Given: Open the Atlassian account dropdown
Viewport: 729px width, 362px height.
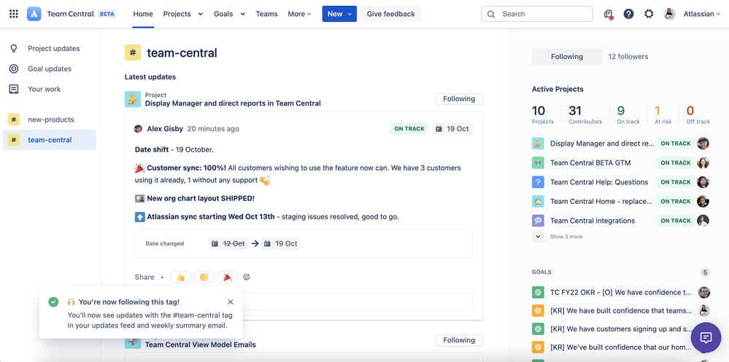Looking at the screenshot, I should [702, 14].
